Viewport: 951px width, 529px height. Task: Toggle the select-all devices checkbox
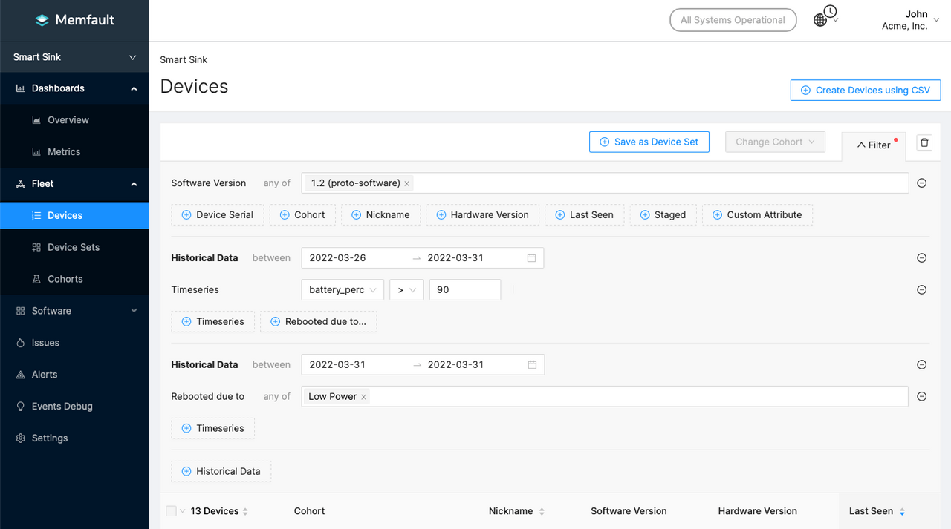coord(172,511)
